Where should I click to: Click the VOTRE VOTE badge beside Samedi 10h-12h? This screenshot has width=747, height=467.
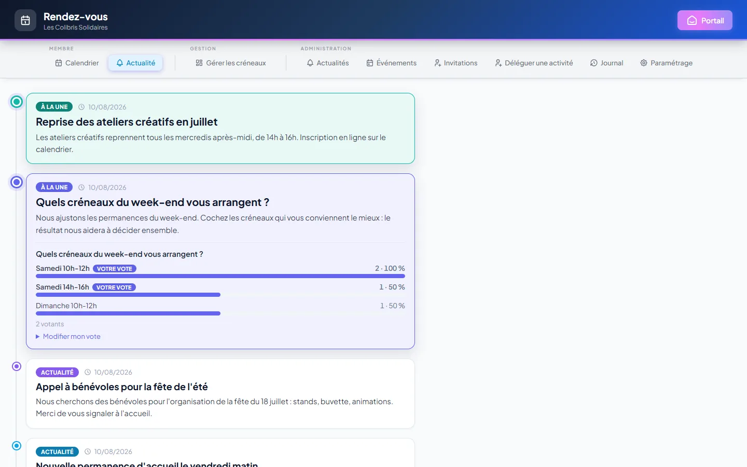pos(115,269)
